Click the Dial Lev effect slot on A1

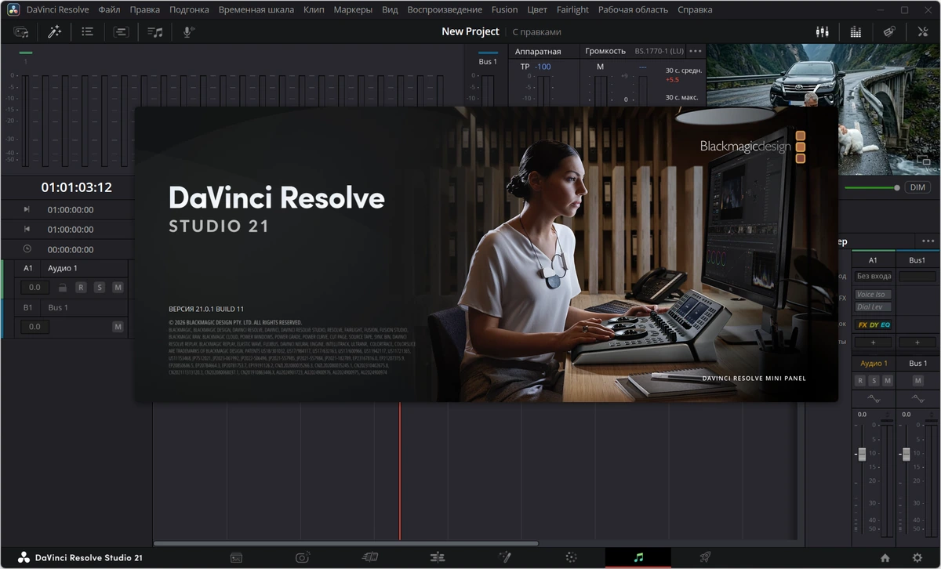coord(874,306)
